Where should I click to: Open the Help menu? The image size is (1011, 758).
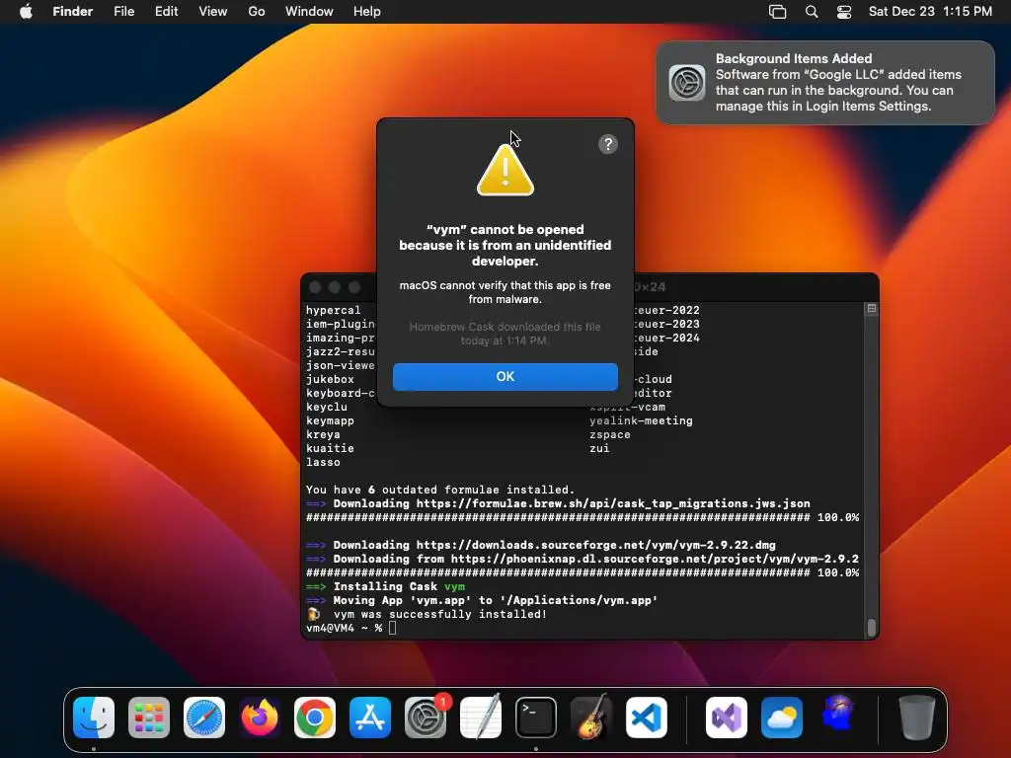pos(367,12)
